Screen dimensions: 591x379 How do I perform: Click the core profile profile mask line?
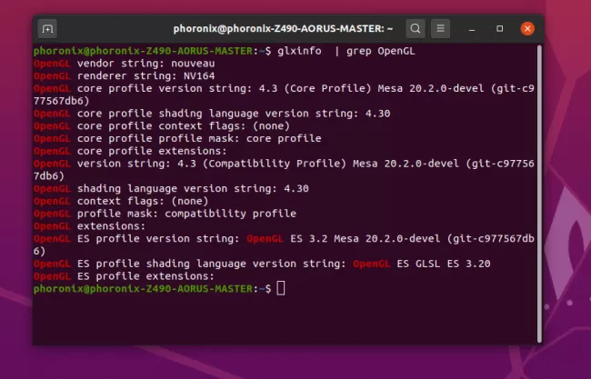(x=177, y=138)
